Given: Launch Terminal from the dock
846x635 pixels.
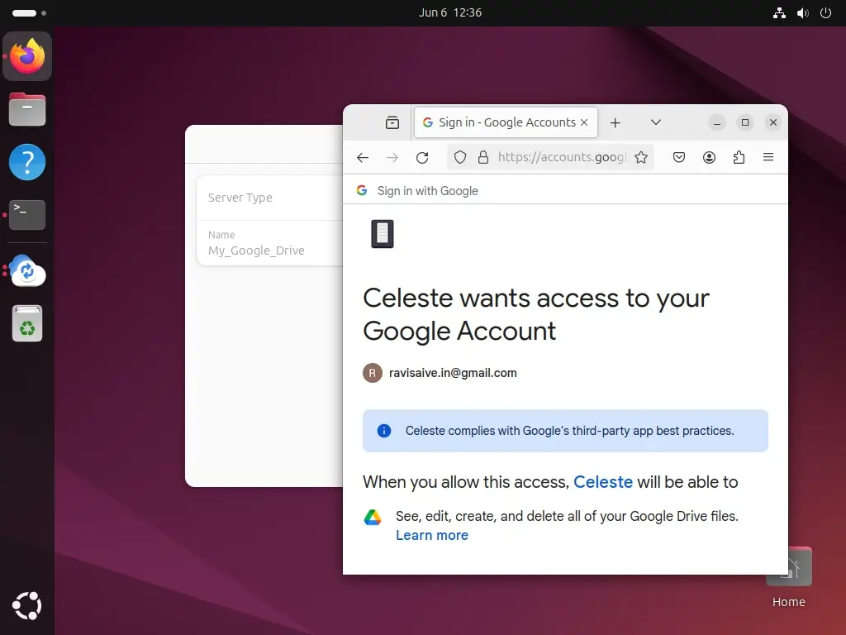Looking at the screenshot, I should point(27,215).
